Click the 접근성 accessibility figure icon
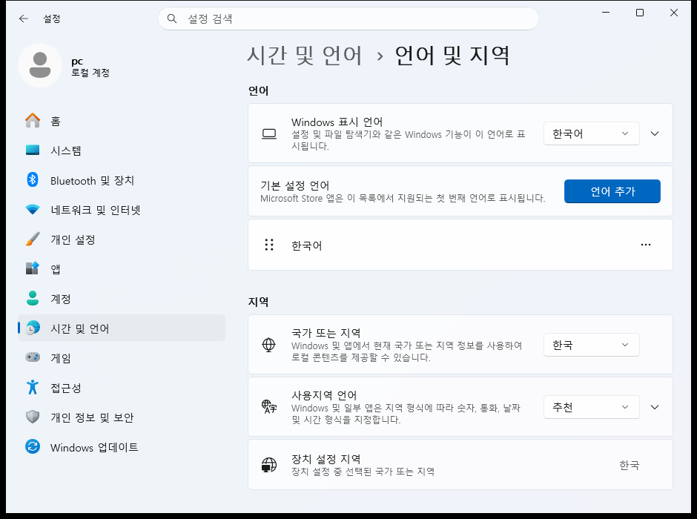The image size is (697, 519). 33,387
